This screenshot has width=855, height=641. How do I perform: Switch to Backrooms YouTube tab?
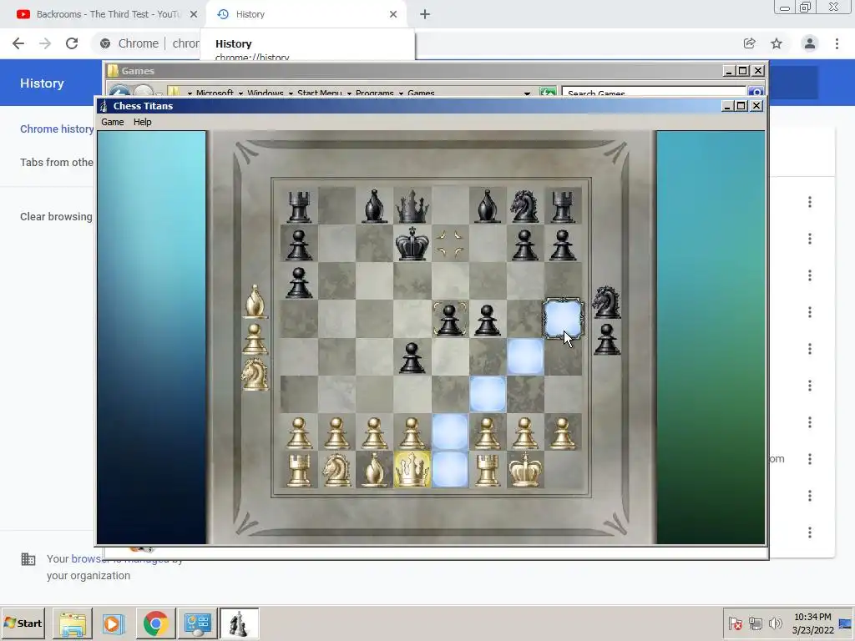[x=103, y=14]
